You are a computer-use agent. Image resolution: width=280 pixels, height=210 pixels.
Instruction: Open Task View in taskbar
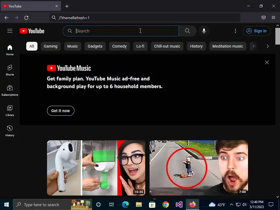point(112,205)
